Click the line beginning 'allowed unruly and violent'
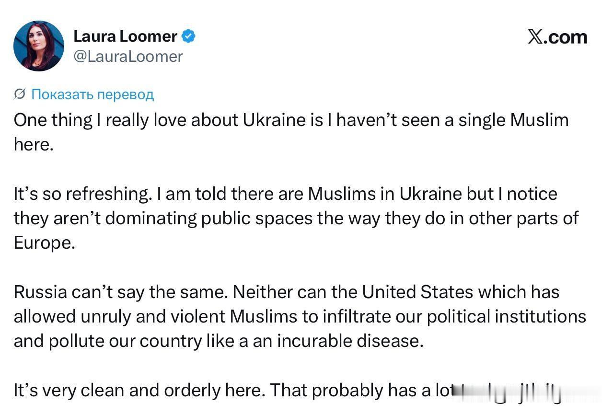This screenshot has height=415, width=613. coord(300,316)
